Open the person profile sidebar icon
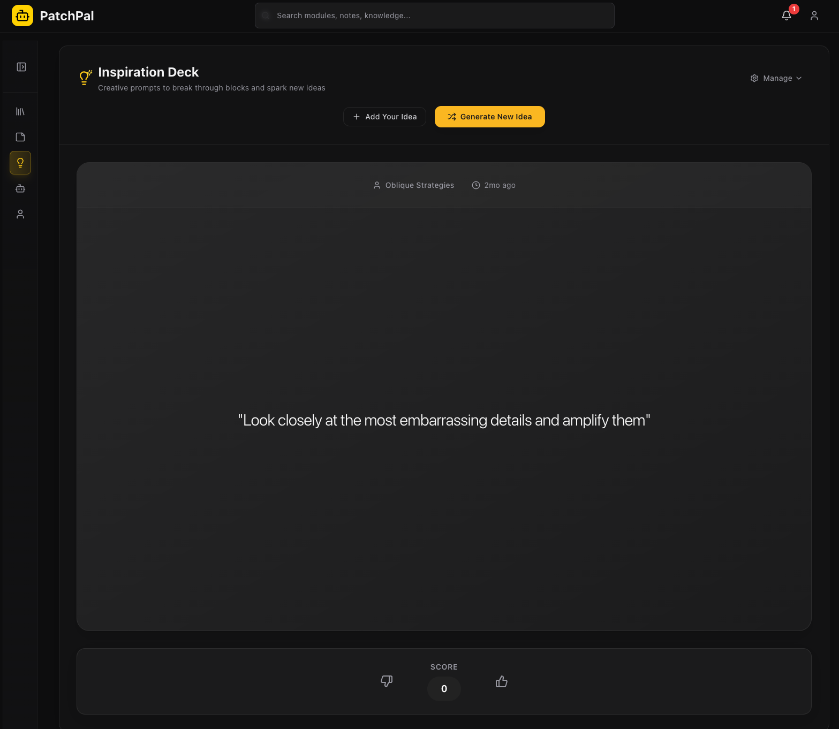 tap(20, 214)
